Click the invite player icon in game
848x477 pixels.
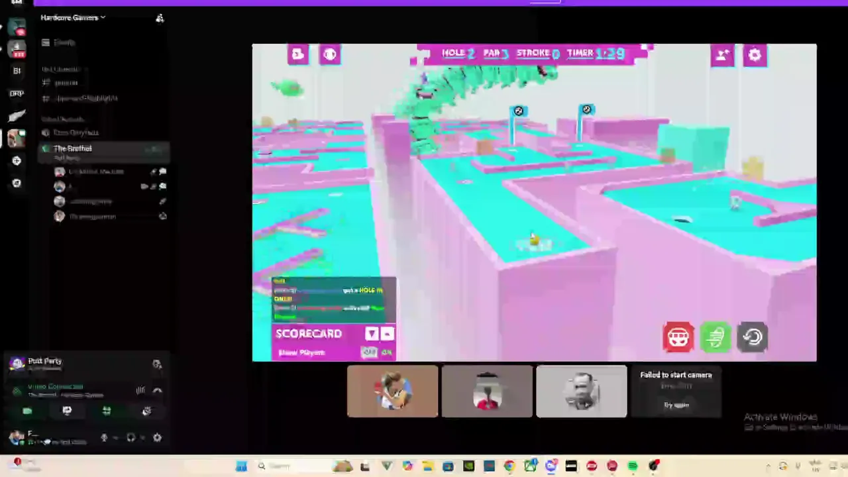coord(722,55)
